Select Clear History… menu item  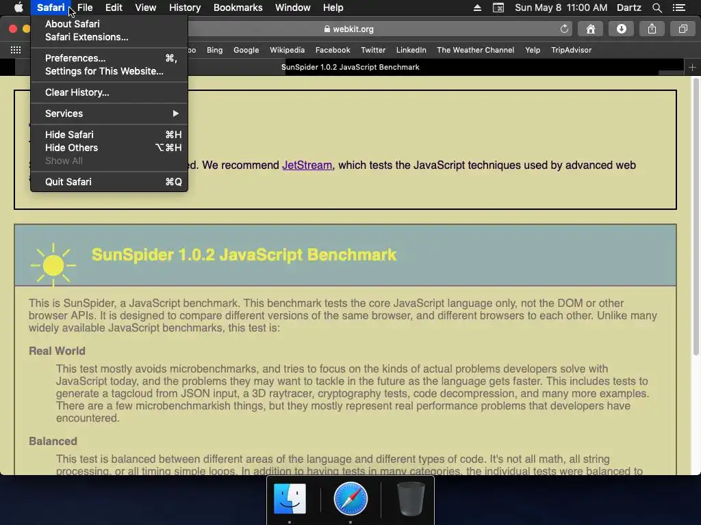(109, 92)
